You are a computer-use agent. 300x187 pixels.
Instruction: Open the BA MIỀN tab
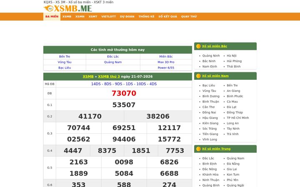[52, 17]
